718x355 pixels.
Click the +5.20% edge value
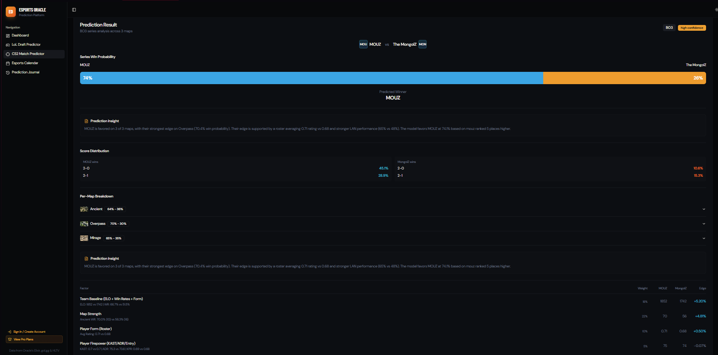(700, 301)
